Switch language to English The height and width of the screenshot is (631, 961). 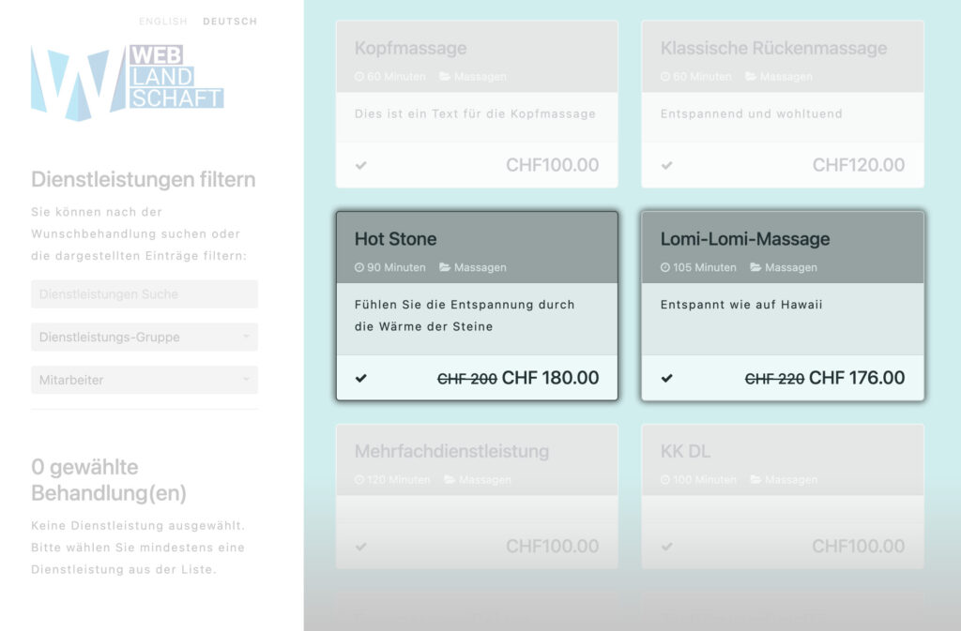tap(163, 22)
